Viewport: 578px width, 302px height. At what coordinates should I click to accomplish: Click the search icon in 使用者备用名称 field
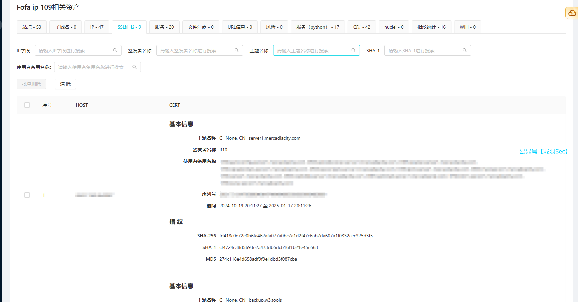(x=134, y=67)
